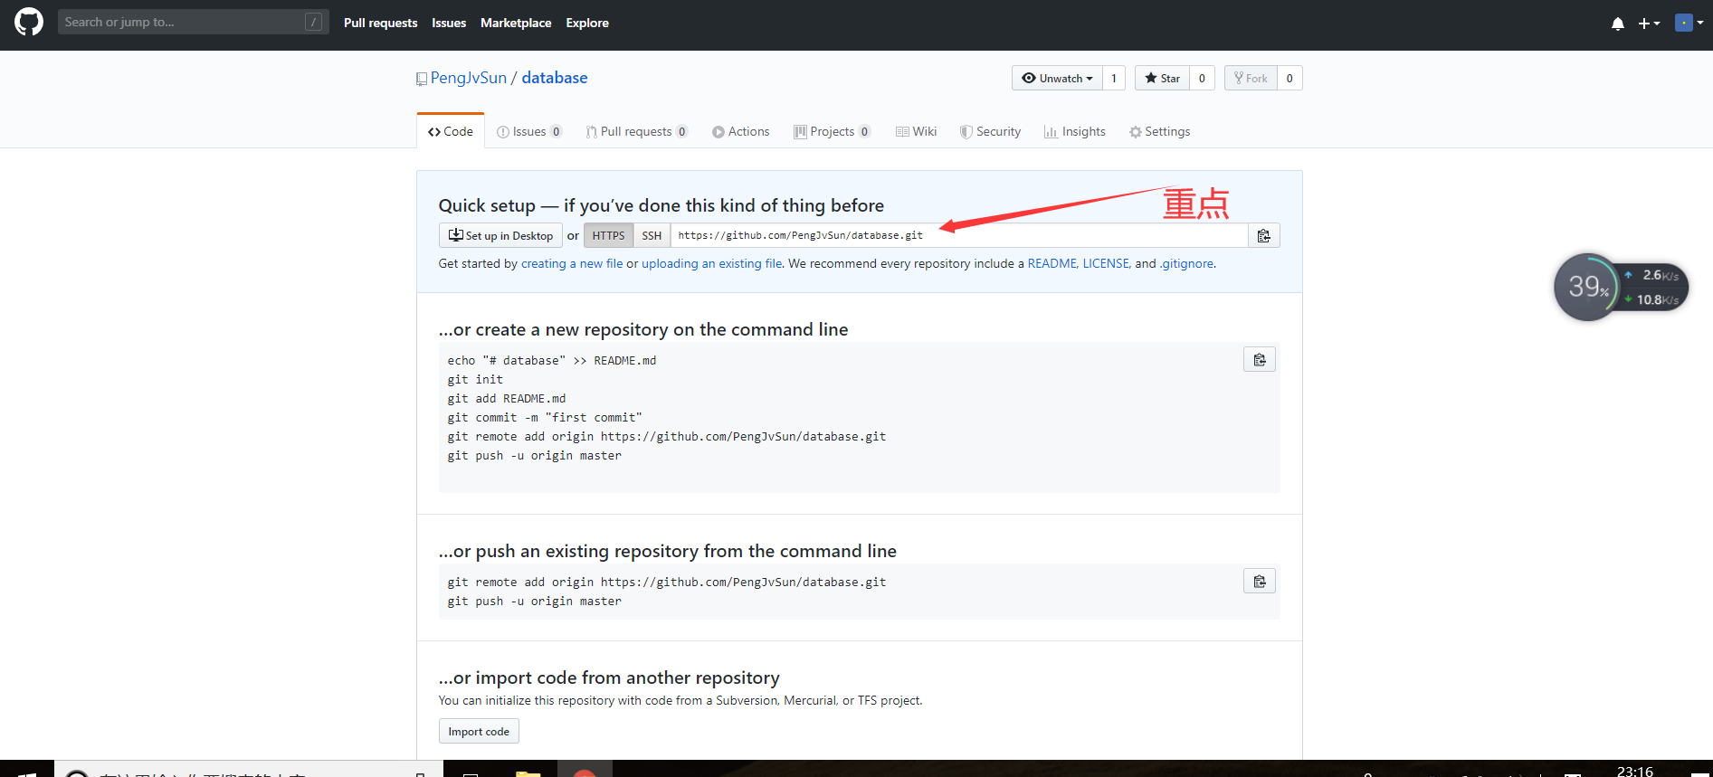Image resolution: width=1713 pixels, height=777 pixels.
Task: Open Pull requests in top navigation
Action: [380, 23]
